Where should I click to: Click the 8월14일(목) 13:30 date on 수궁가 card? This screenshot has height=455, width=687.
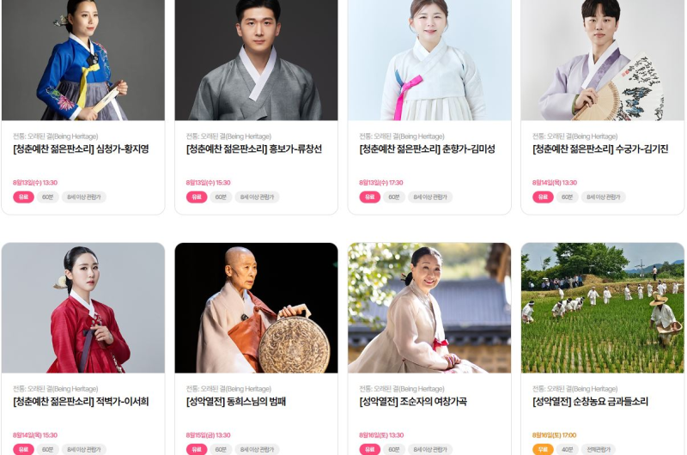coord(554,183)
